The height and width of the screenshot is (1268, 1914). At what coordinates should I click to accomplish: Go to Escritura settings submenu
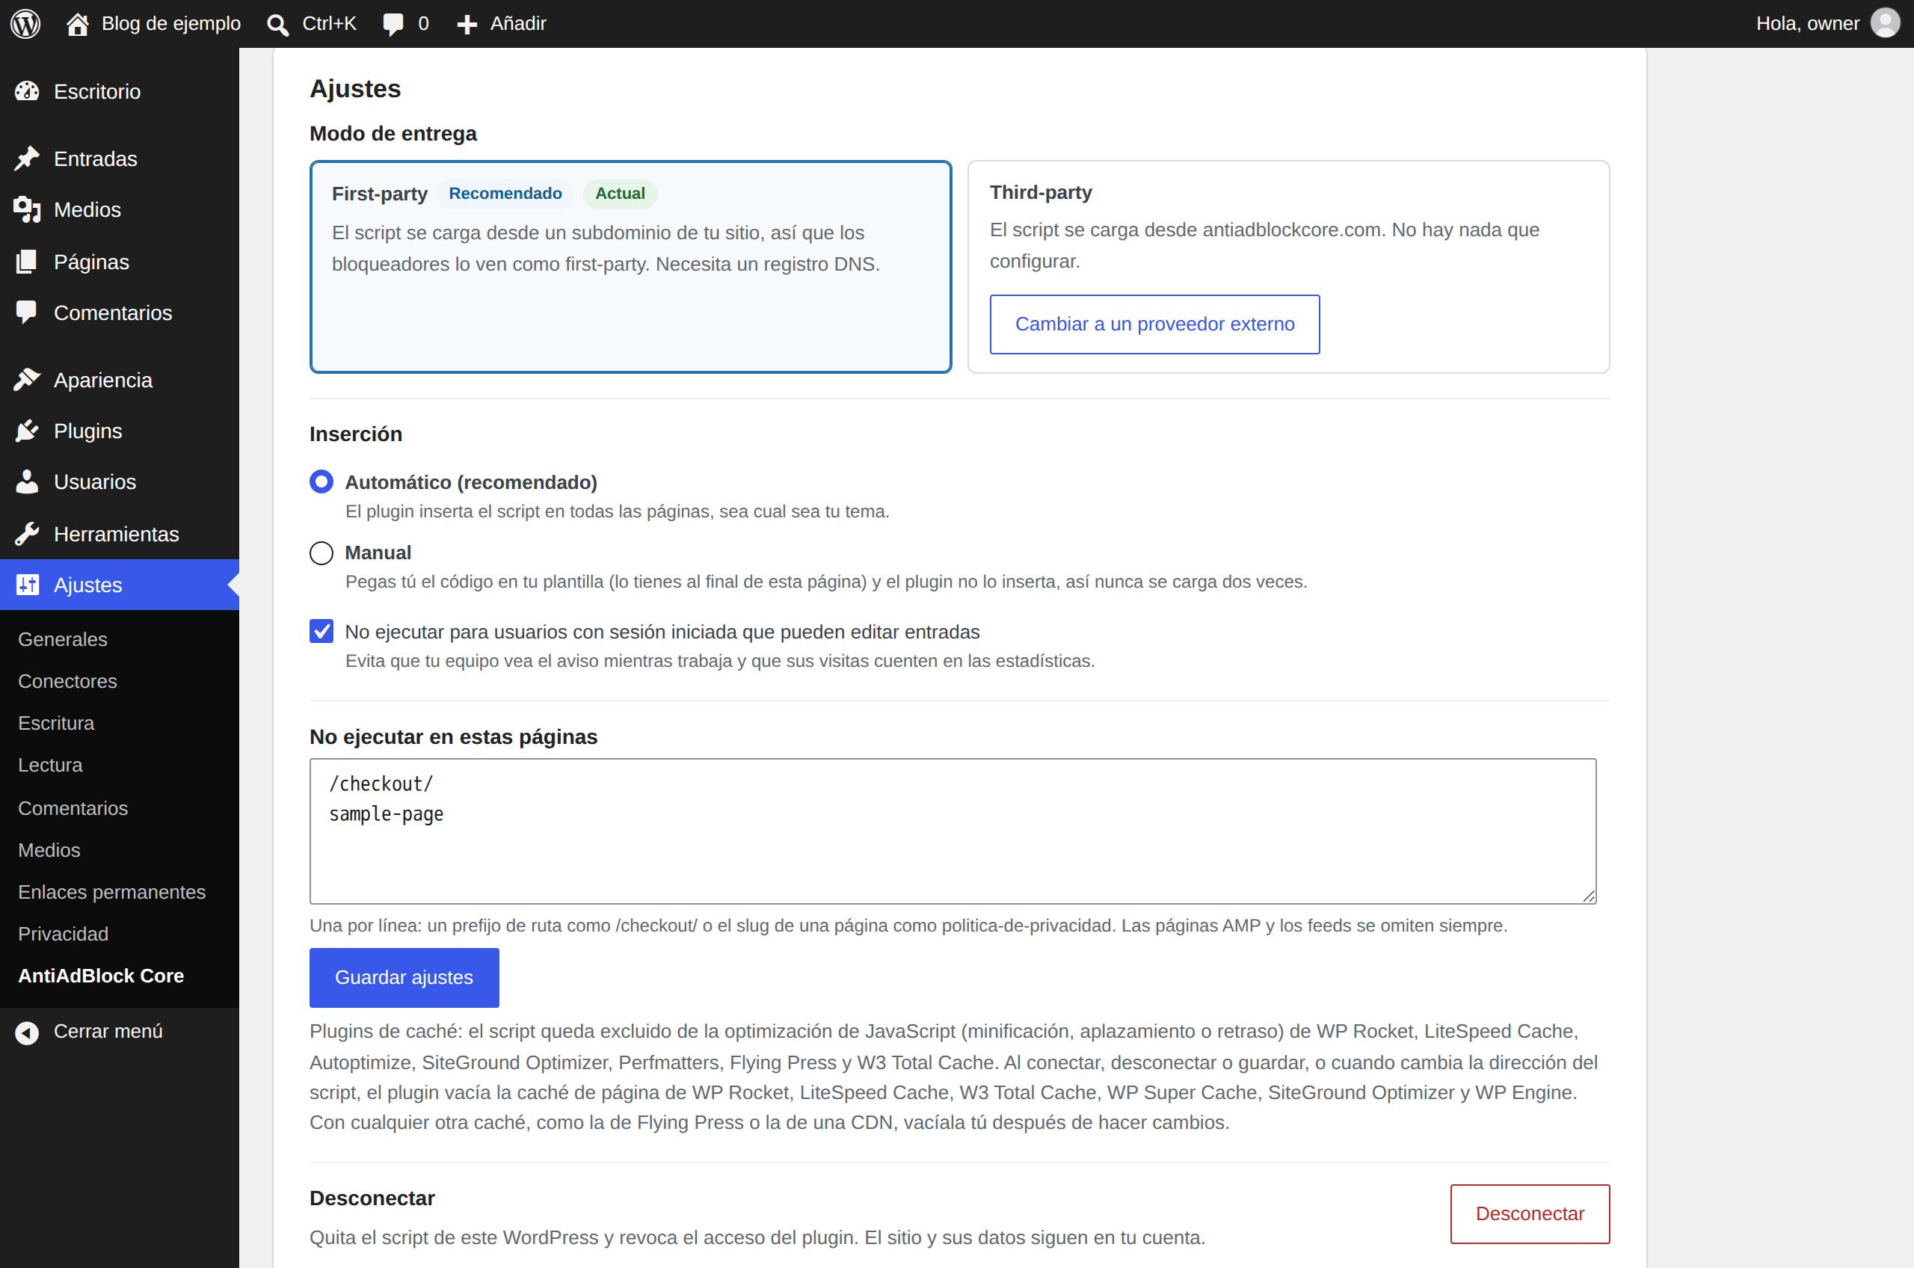56,723
